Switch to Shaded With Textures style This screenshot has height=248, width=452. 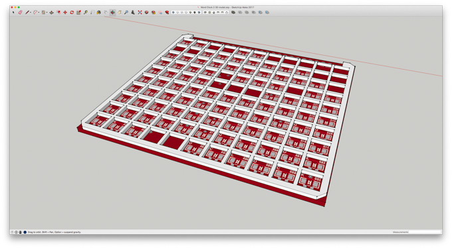[x=195, y=13]
